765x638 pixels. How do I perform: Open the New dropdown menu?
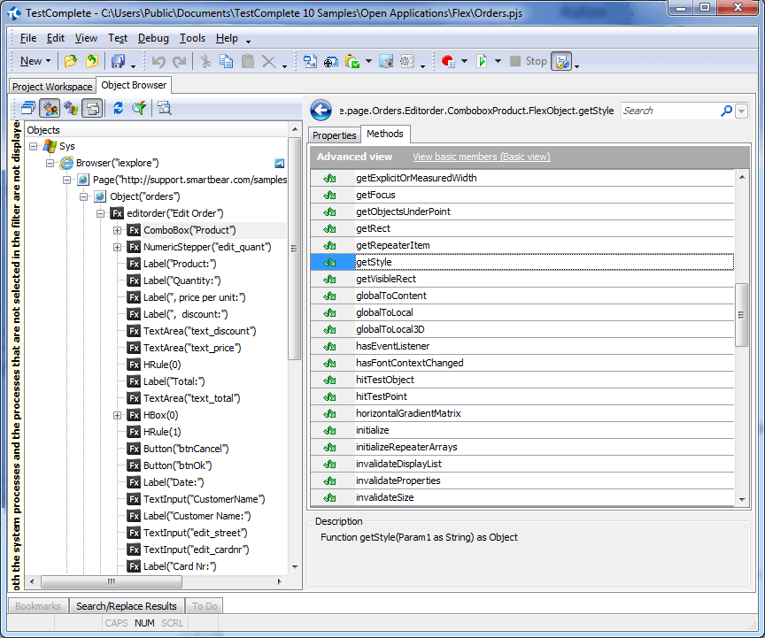(34, 61)
